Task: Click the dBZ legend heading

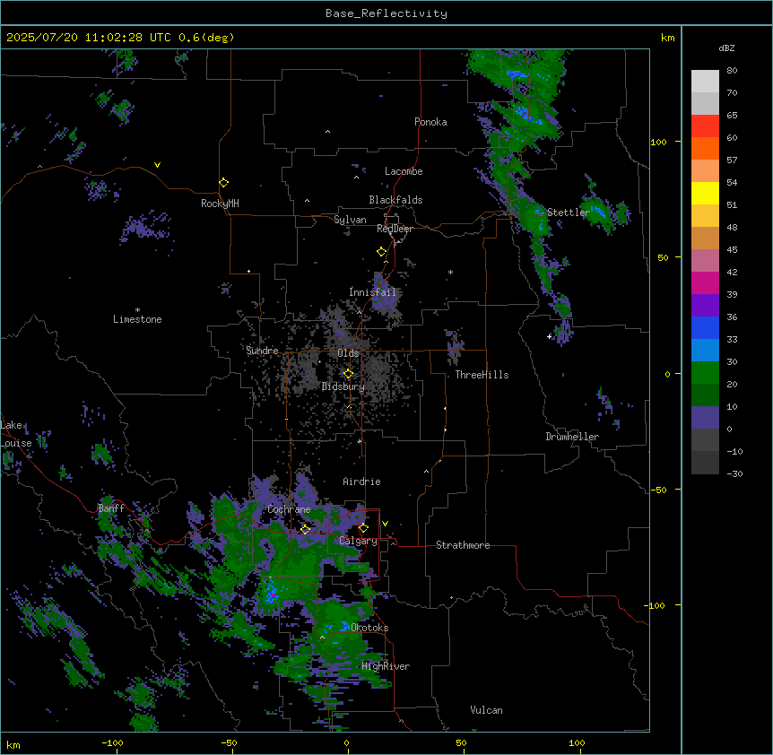Action: [x=726, y=48]
